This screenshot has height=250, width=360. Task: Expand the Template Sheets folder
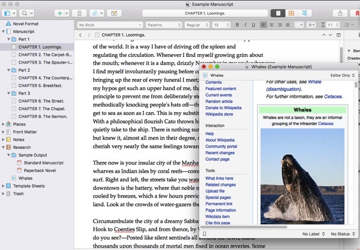coord(3,186)
